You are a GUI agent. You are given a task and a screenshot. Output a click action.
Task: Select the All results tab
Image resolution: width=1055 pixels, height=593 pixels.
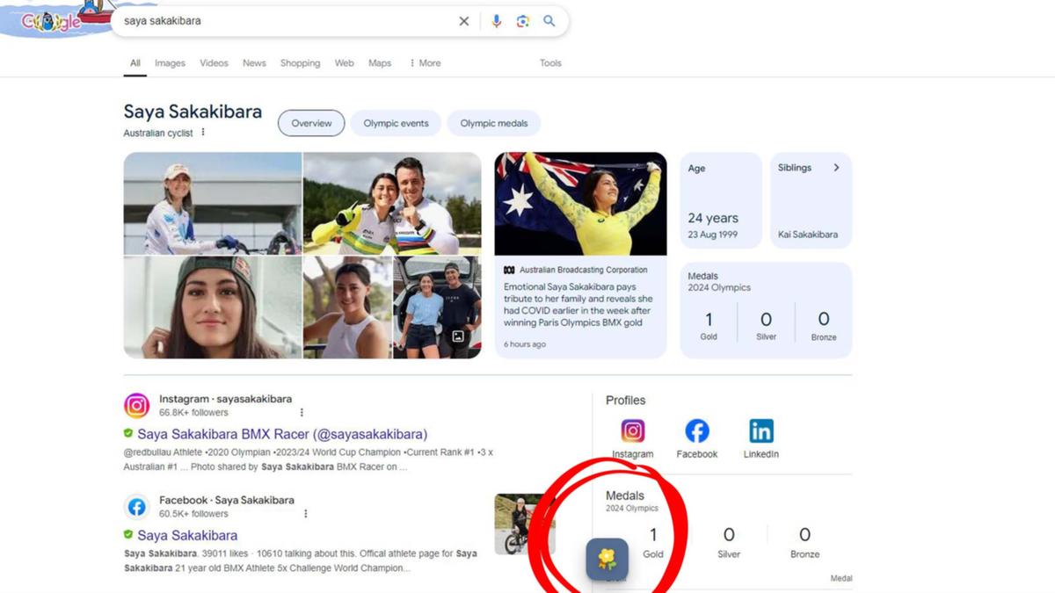(x=135, y=63)
